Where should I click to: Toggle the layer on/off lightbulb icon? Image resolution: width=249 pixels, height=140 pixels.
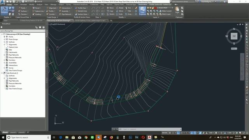coord(148,8)
